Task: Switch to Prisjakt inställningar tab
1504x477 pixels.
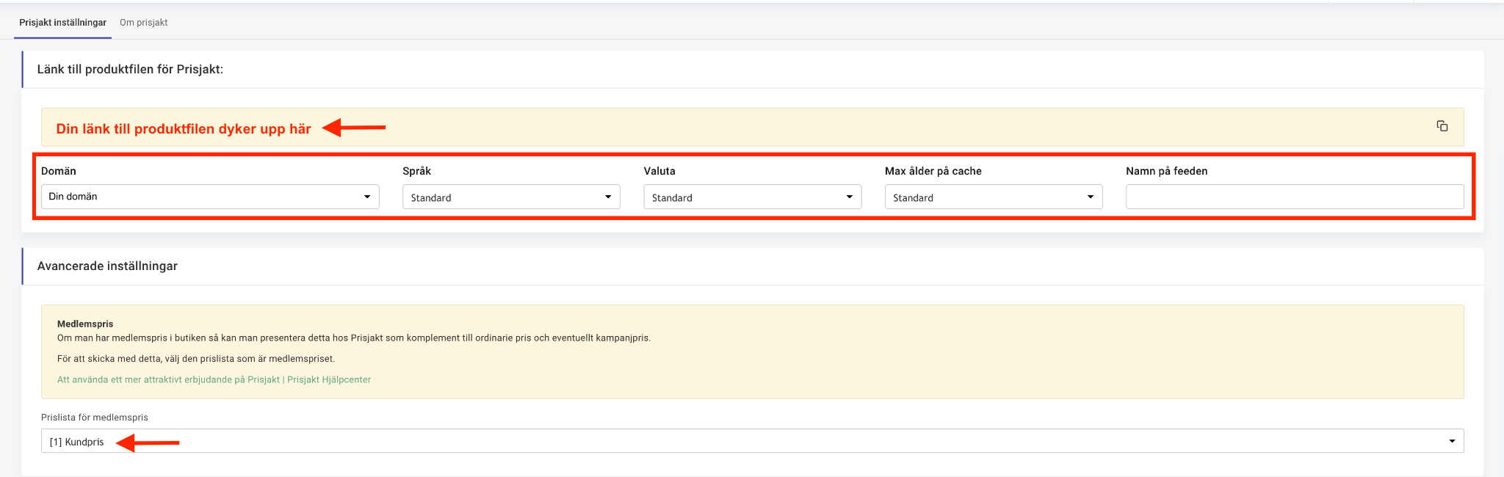Action: [62, 23]
